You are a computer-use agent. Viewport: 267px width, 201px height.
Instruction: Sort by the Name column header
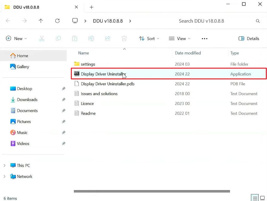click(x=84, y=53)
